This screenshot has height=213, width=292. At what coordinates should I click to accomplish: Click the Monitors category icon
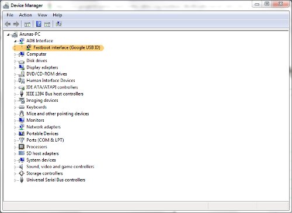[22, 120]
